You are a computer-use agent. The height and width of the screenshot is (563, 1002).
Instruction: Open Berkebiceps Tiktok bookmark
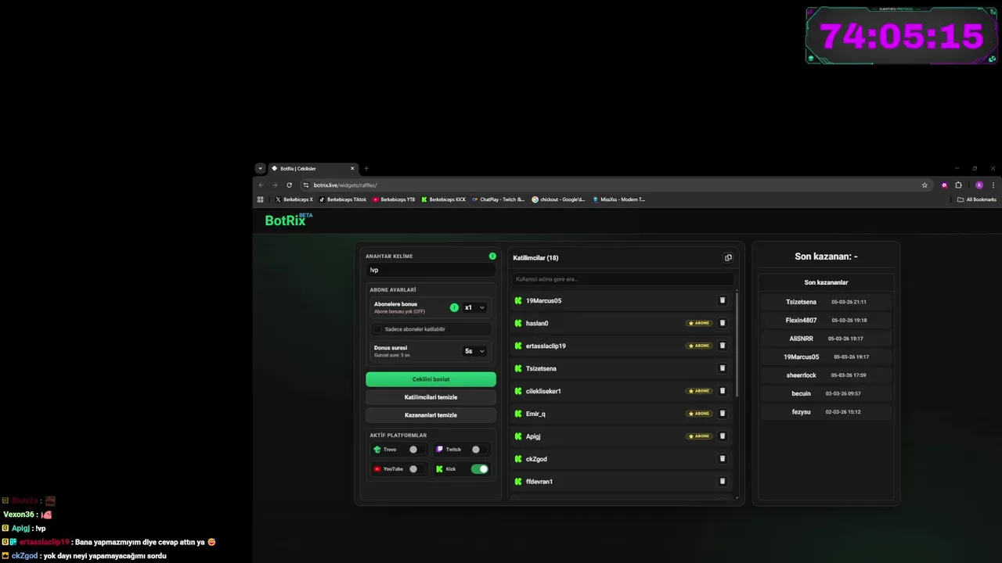(x=343, y=199)
